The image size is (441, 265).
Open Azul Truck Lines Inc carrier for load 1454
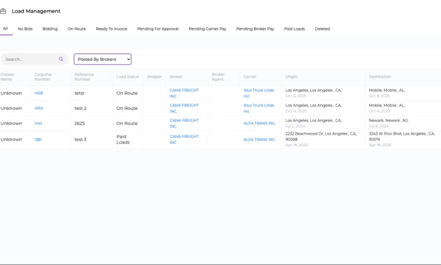[x=259, y=108]
